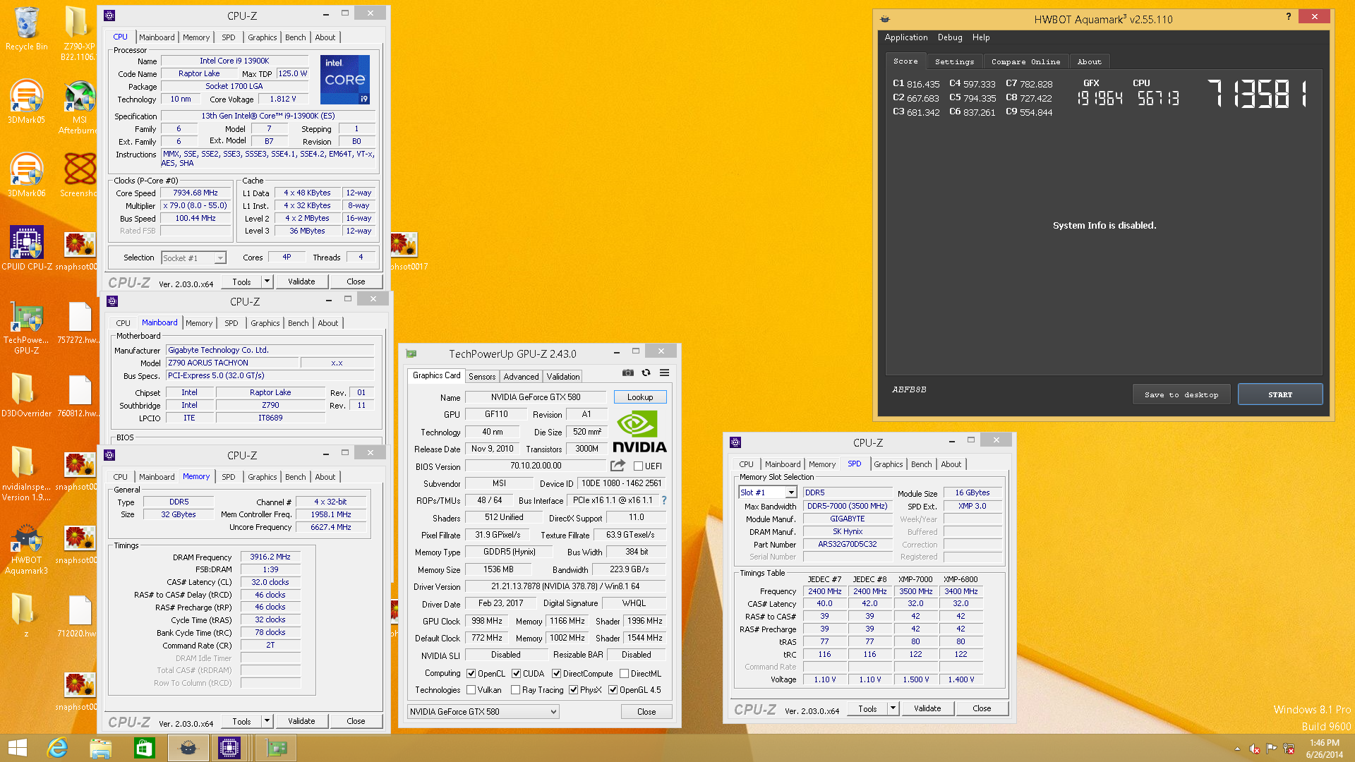
Task: Open the CPUID CPU-Z desktop shortcut
Action: [26, 248]
